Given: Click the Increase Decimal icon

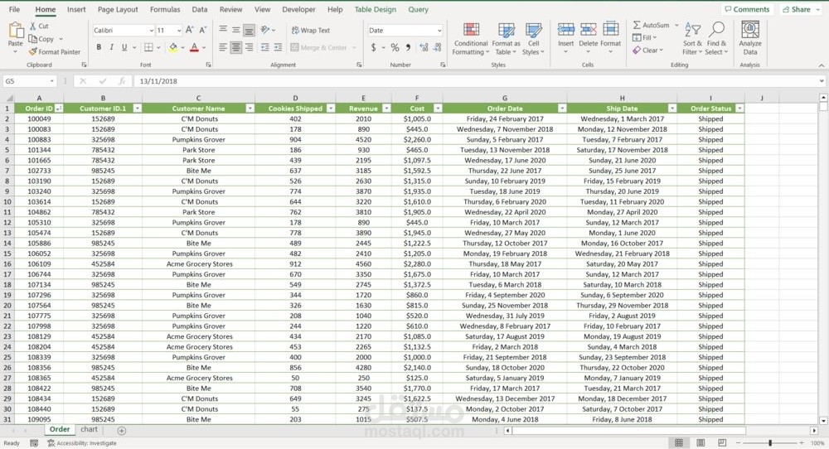Looking at the screenshot, I should tap(424, 47).
